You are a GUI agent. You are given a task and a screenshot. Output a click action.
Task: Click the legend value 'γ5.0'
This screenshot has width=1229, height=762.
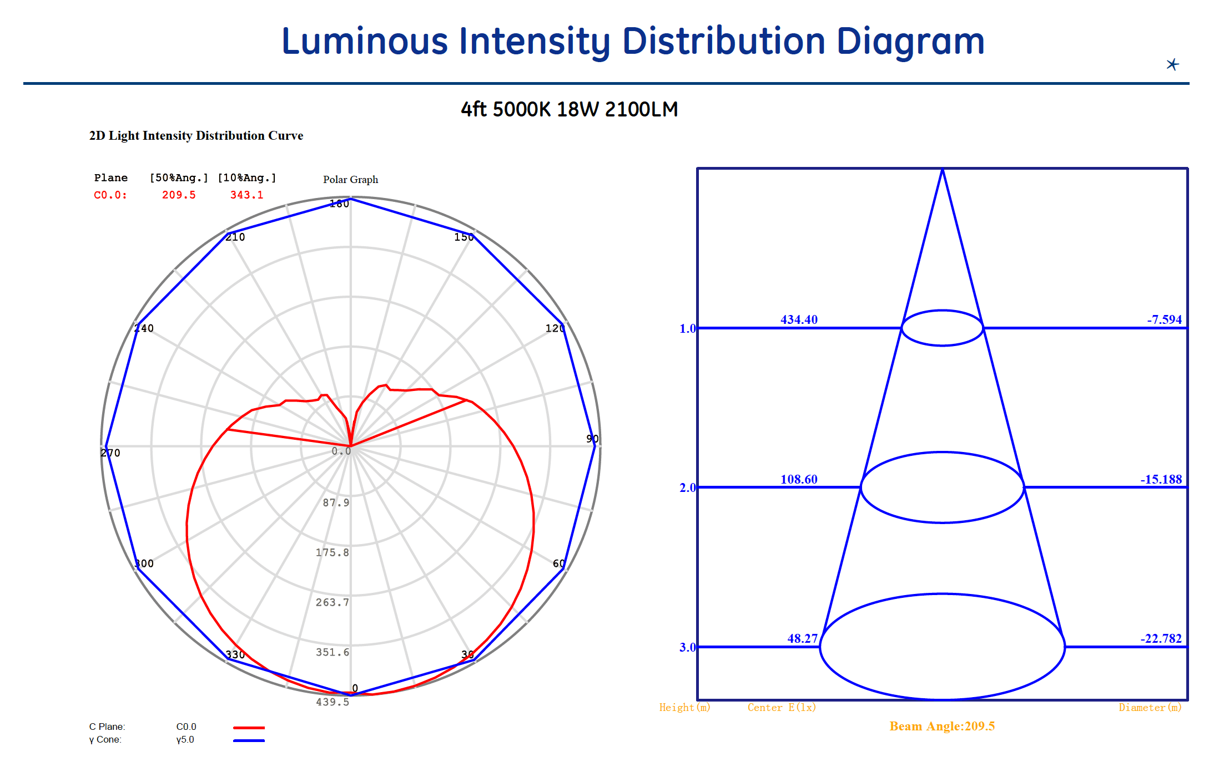click(x=185, y=739)
